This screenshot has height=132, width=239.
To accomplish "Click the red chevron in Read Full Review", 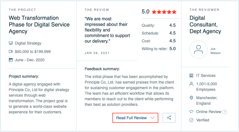I will coord(152,118).
